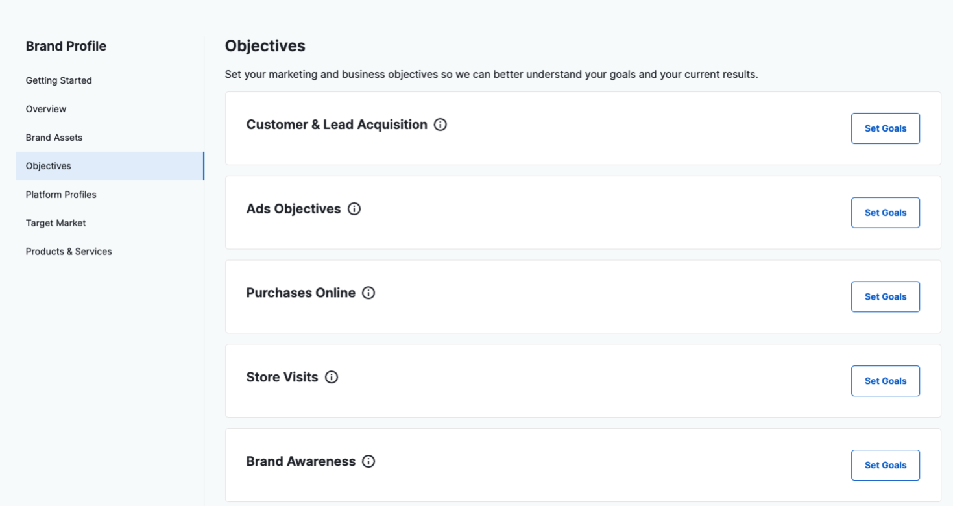This screenshot has height=506, width=953.
Task: Set Goals for Store Visits
Action: point(885,381)
